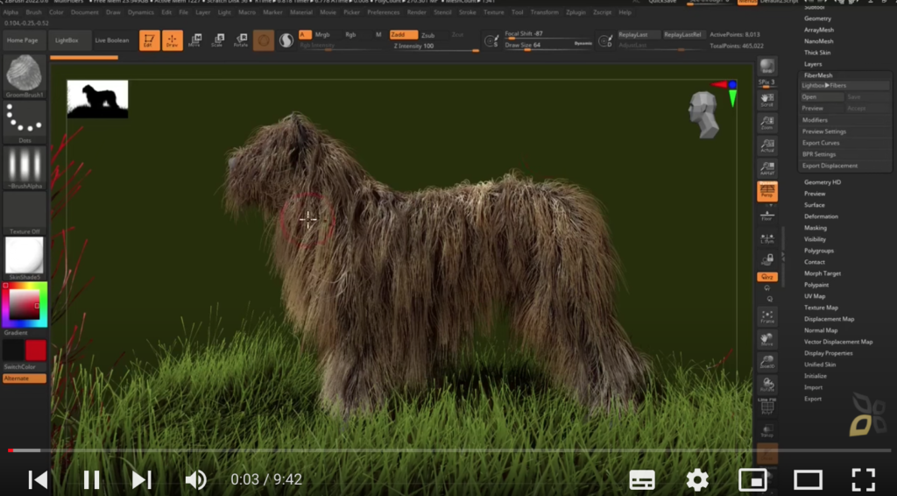Viewport: 897px width, 496px height.
Task: Select the red secondary color swatch
Action: 35,351
